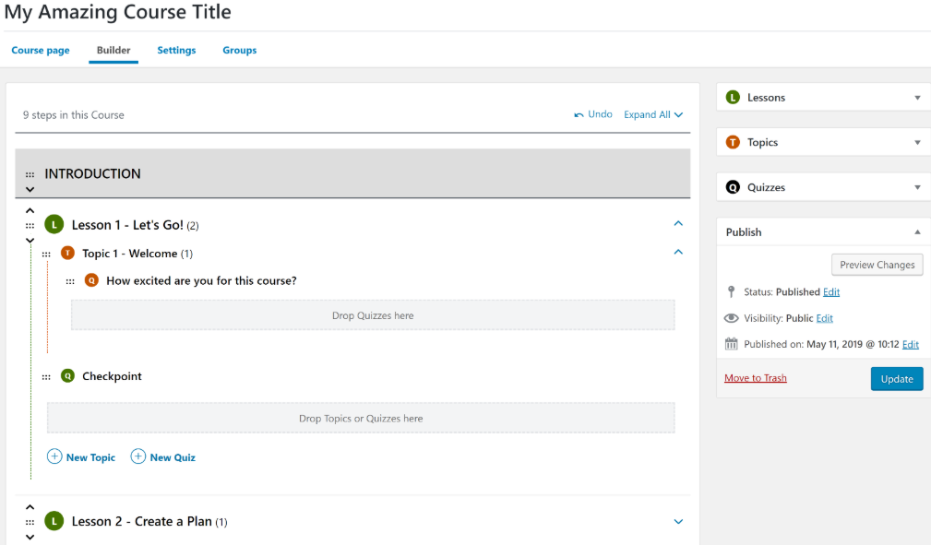Open the Quizzes sidebar panel dropdown
This screenshot has width=931, height=545.
tap(917, 187)
